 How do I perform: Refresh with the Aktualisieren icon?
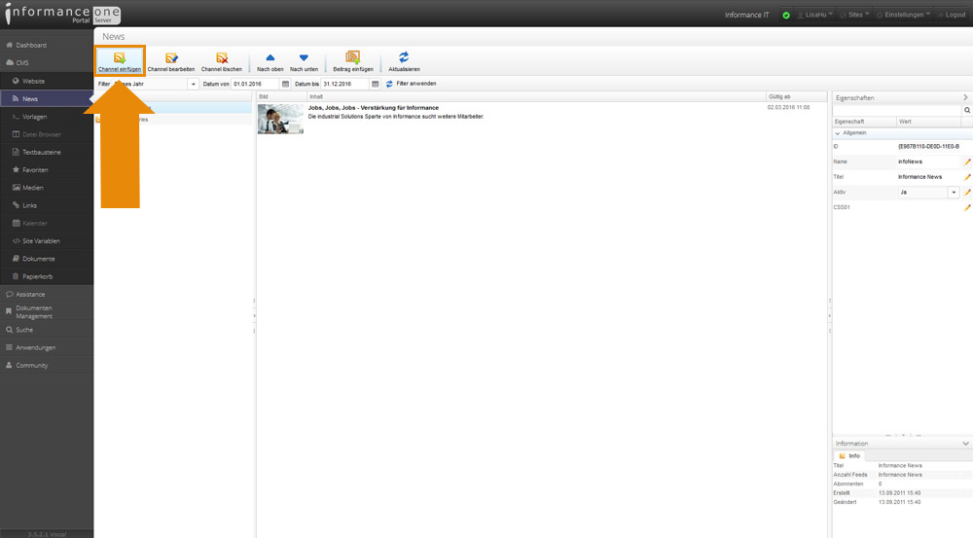(404, 61)
